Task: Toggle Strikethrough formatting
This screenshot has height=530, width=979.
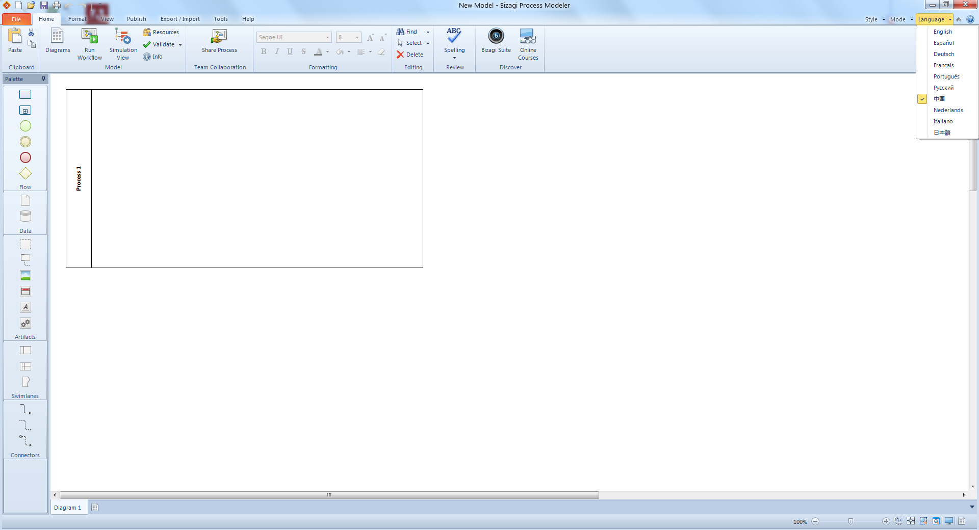Action: coord(303,51)
